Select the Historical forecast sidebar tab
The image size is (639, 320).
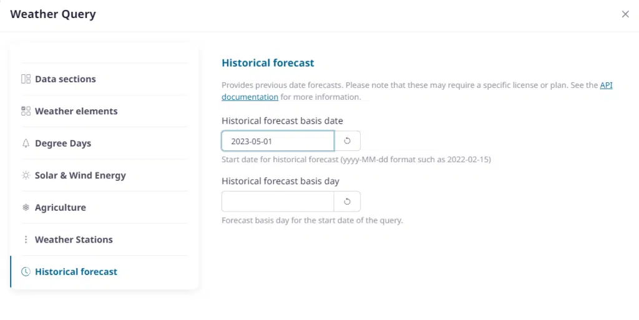[76, 272]
